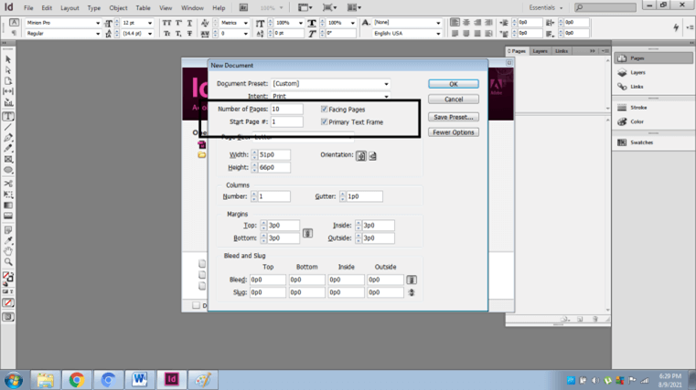Open the Object menu
The height and width of the screenshot is (390, 696).
pyautogui.click(x=118, y=8)
